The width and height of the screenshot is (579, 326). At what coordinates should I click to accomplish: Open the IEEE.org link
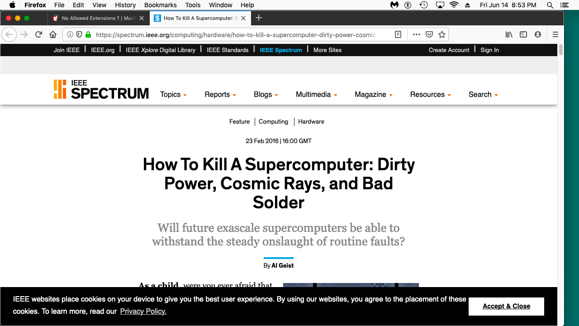tap(103, 50)
